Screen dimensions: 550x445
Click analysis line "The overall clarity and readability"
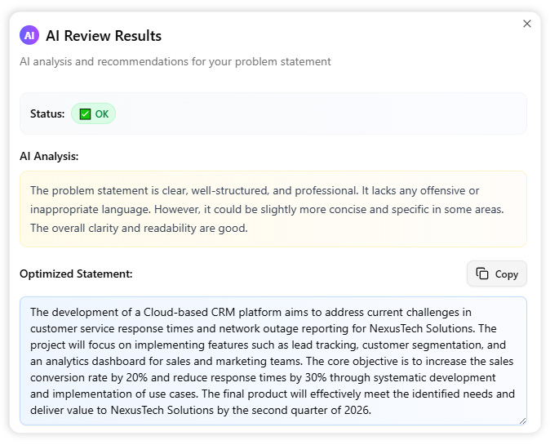pos(139,229)
